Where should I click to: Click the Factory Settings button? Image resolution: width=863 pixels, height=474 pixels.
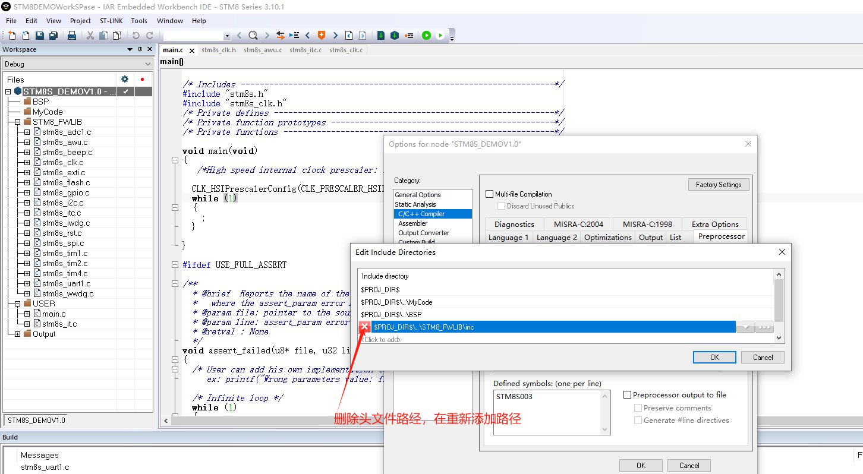coord(719,185)
